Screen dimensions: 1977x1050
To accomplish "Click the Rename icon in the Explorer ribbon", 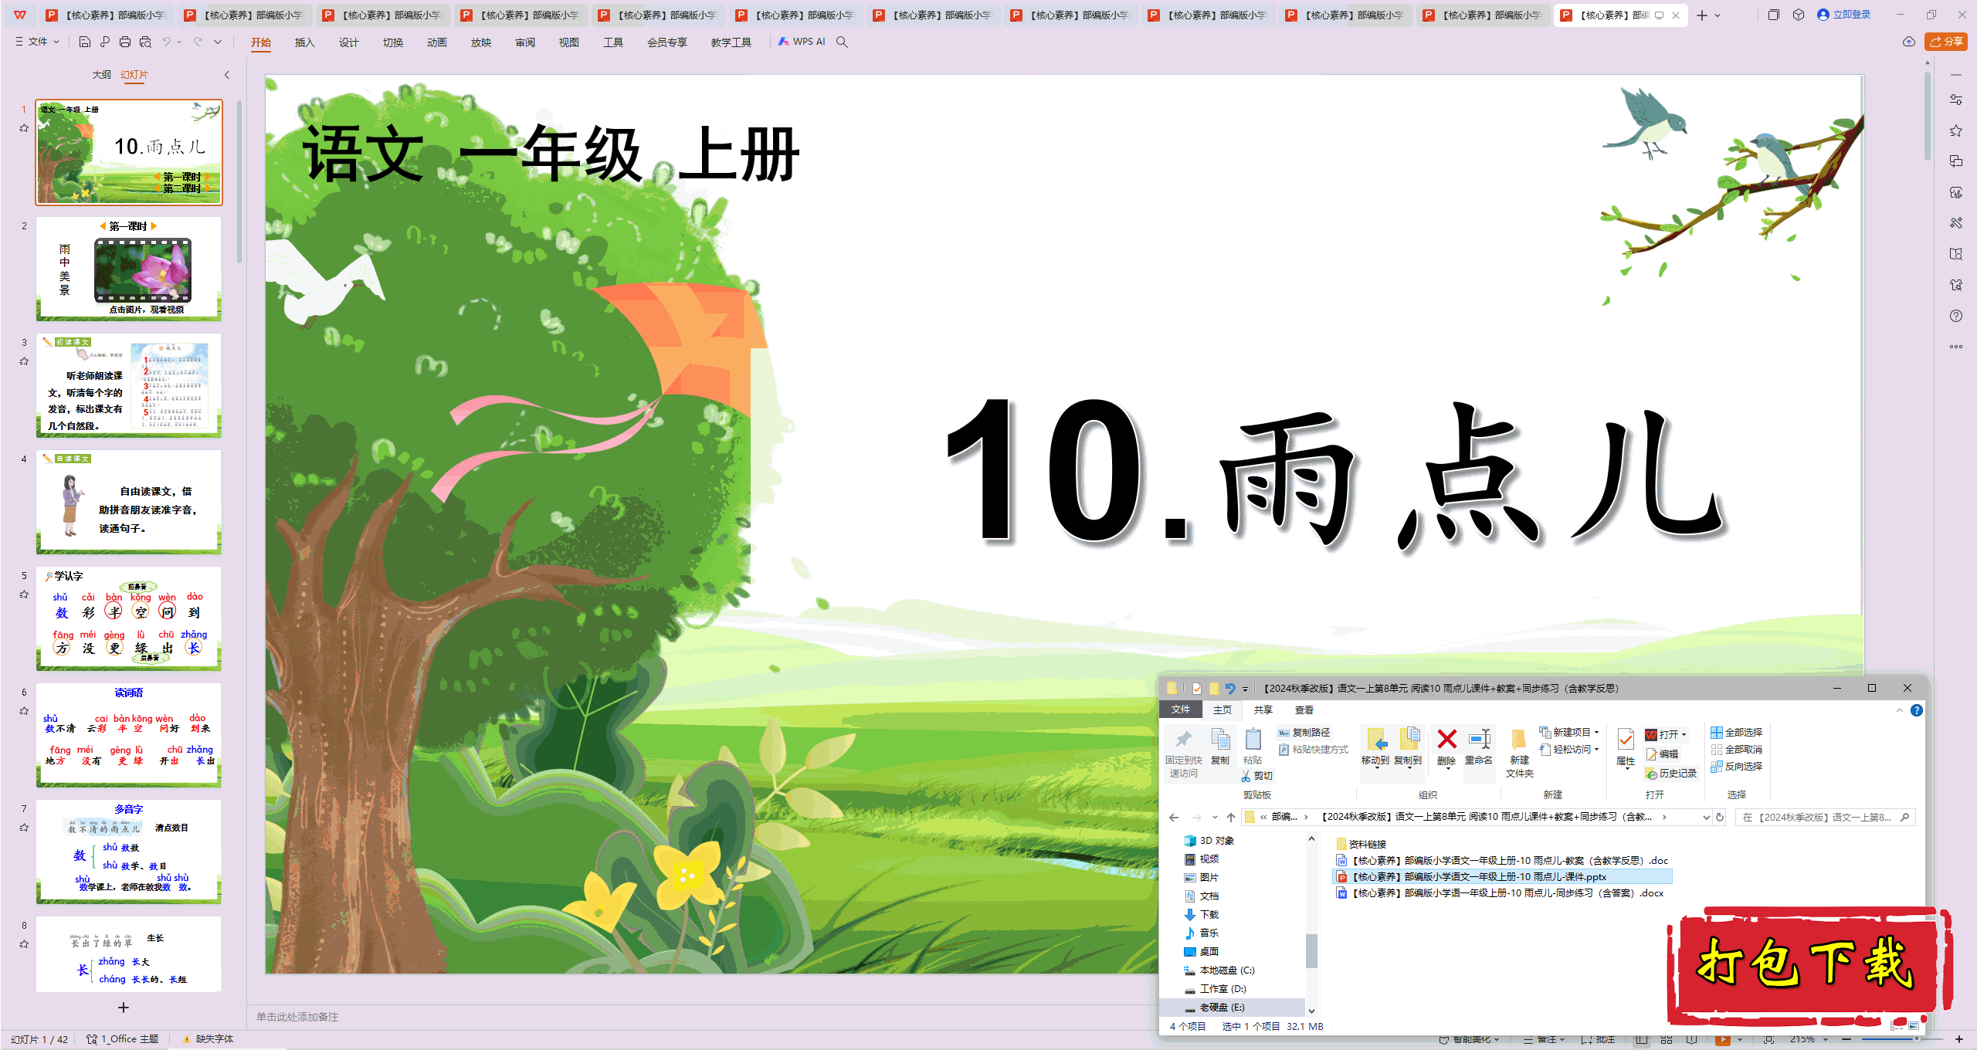I will click(x=1479, y=747).
